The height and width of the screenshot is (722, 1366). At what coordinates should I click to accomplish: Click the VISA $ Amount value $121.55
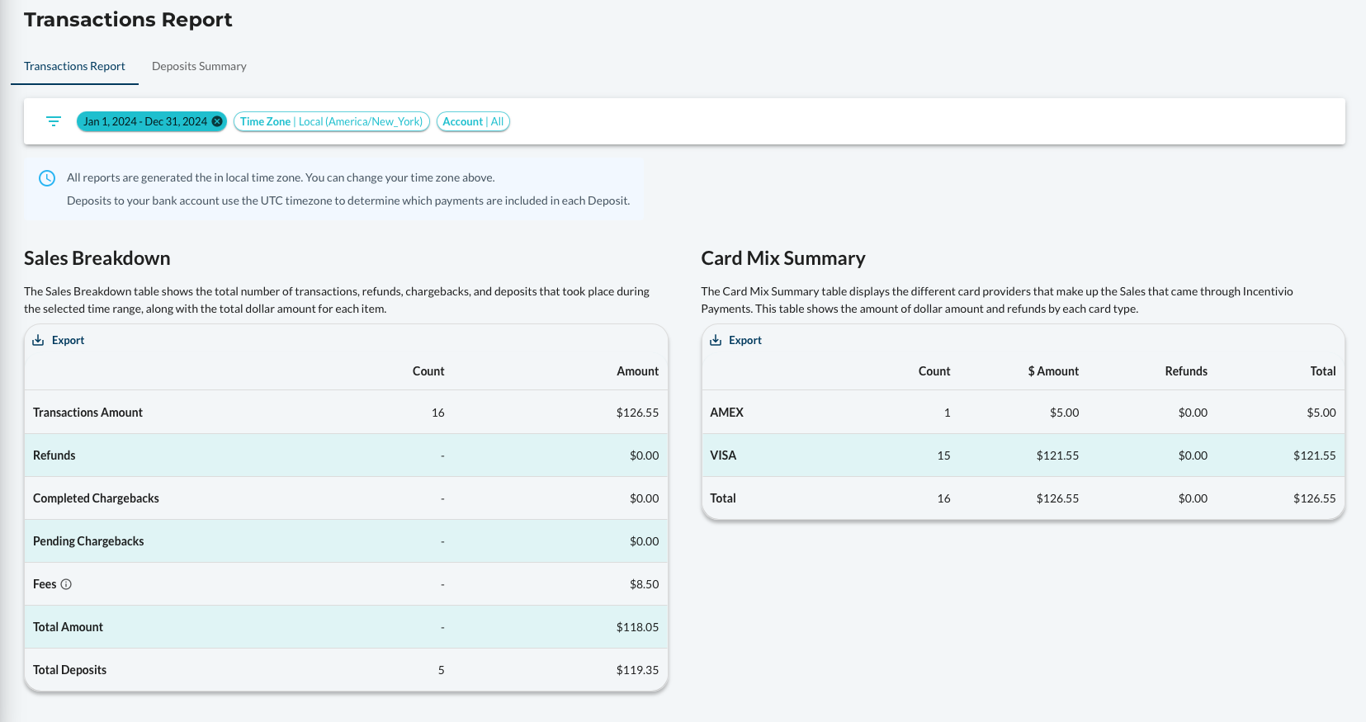1058,455
